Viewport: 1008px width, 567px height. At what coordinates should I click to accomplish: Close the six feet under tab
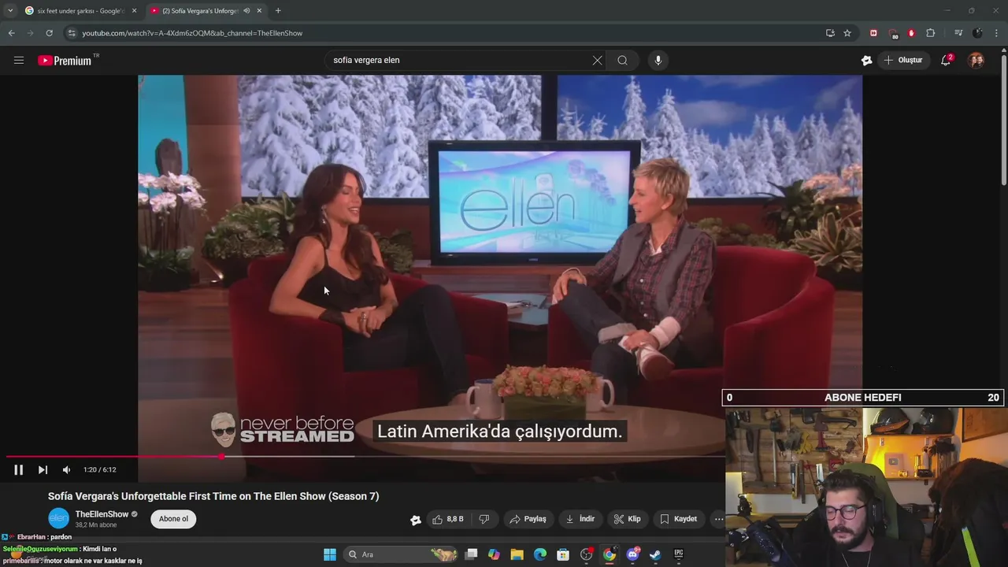(134, 11)
